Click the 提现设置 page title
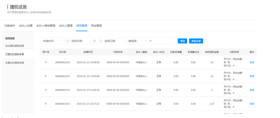Screen dimensions: 280x118 coord(18,7)
